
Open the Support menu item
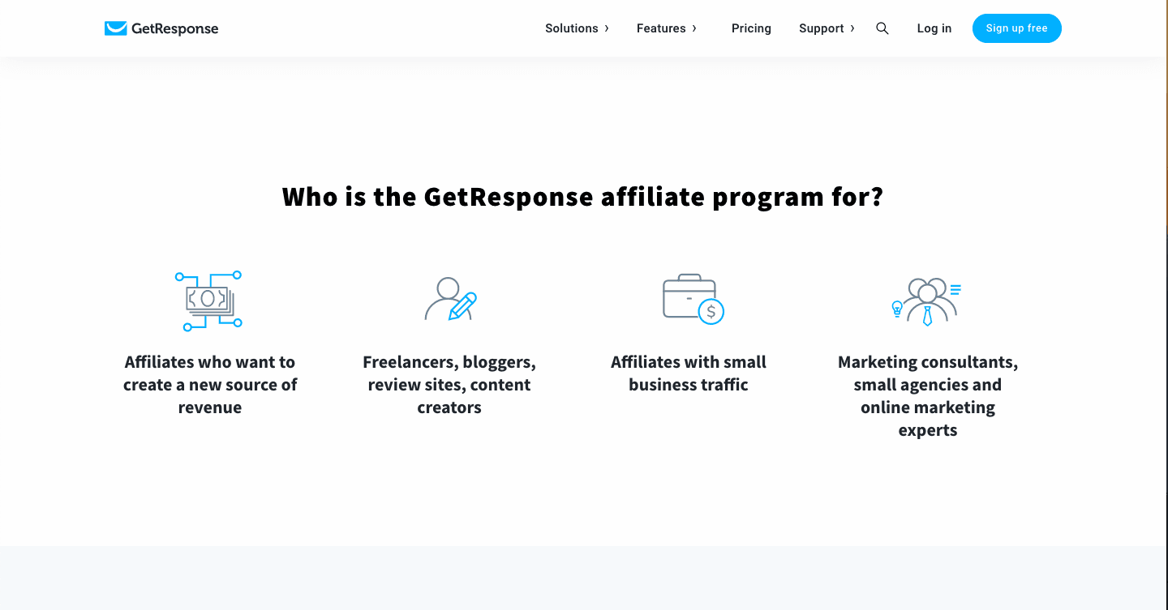pyautogui.click(x=822, y=28)
